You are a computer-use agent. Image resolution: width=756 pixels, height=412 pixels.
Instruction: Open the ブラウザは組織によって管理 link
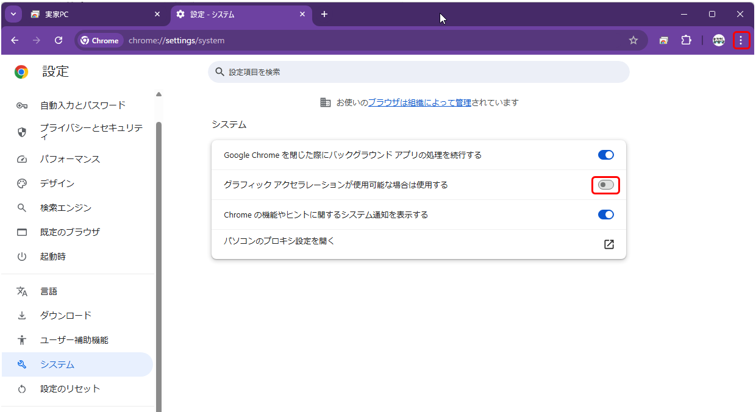[x=419, y=102]
